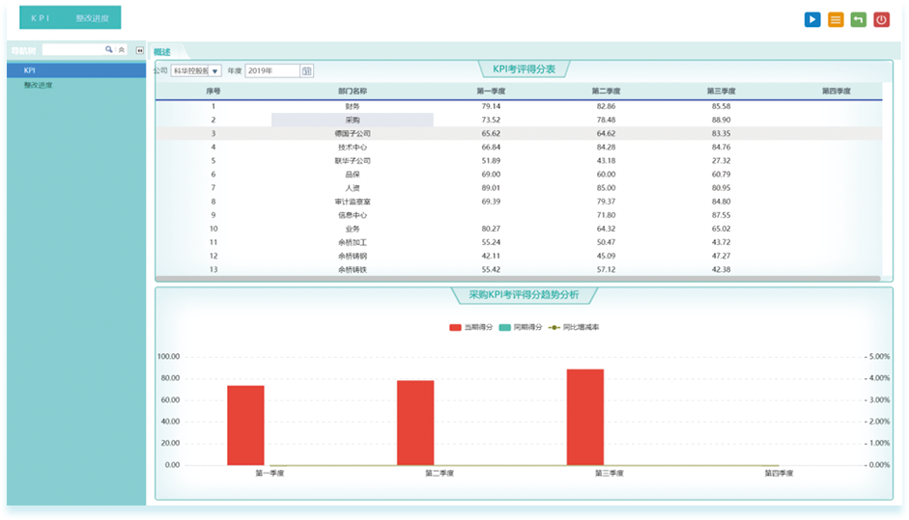The width and height of the screenshot is (909, 520).
Task: Hide the left sidebar panel arrow icon
Action: click(139, 50)
